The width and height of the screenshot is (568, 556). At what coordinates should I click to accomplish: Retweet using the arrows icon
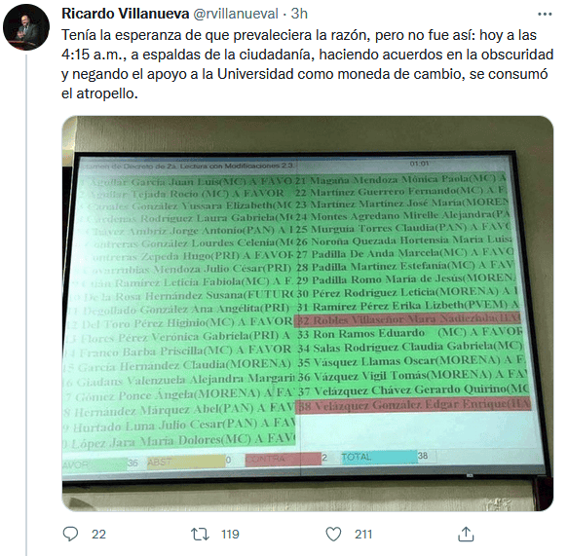tap(200, 535)
